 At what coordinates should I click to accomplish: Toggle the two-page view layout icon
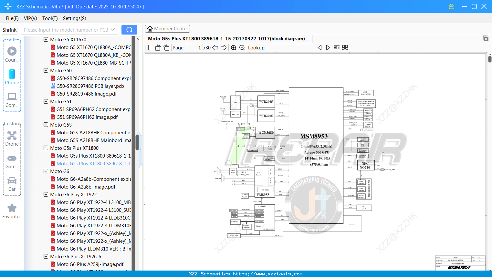(x=148, y=47)
